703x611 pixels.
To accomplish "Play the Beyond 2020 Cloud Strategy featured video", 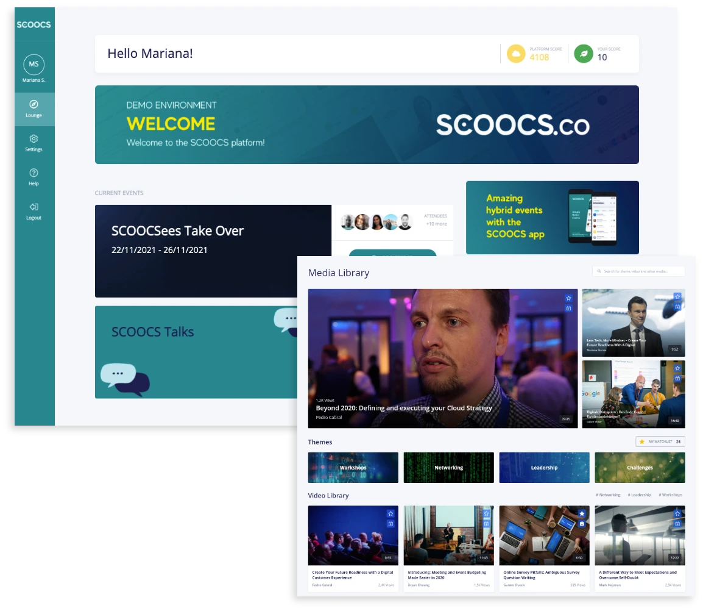I will coord(442,359).
